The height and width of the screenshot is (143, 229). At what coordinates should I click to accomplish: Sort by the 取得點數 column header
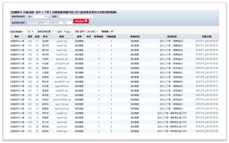tap(98, 36)
